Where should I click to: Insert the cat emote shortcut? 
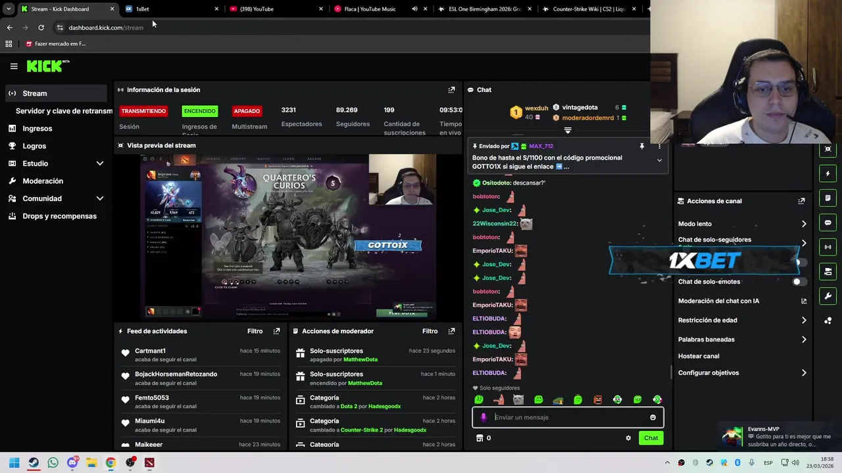[x=518, y=399]
